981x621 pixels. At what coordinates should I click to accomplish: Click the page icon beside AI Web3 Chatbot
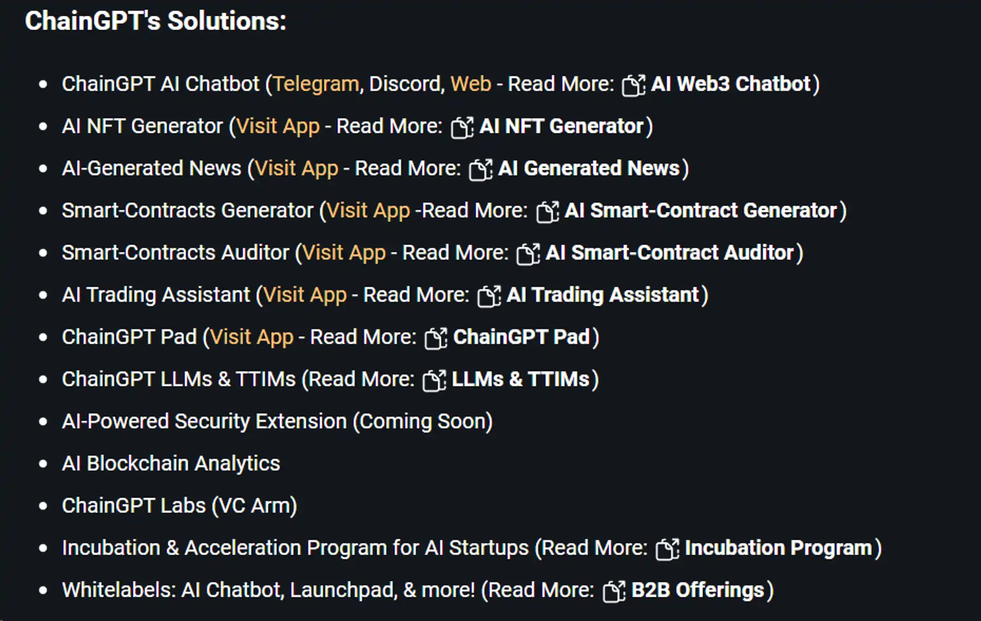pyautogui.click(x=633, y=85)
